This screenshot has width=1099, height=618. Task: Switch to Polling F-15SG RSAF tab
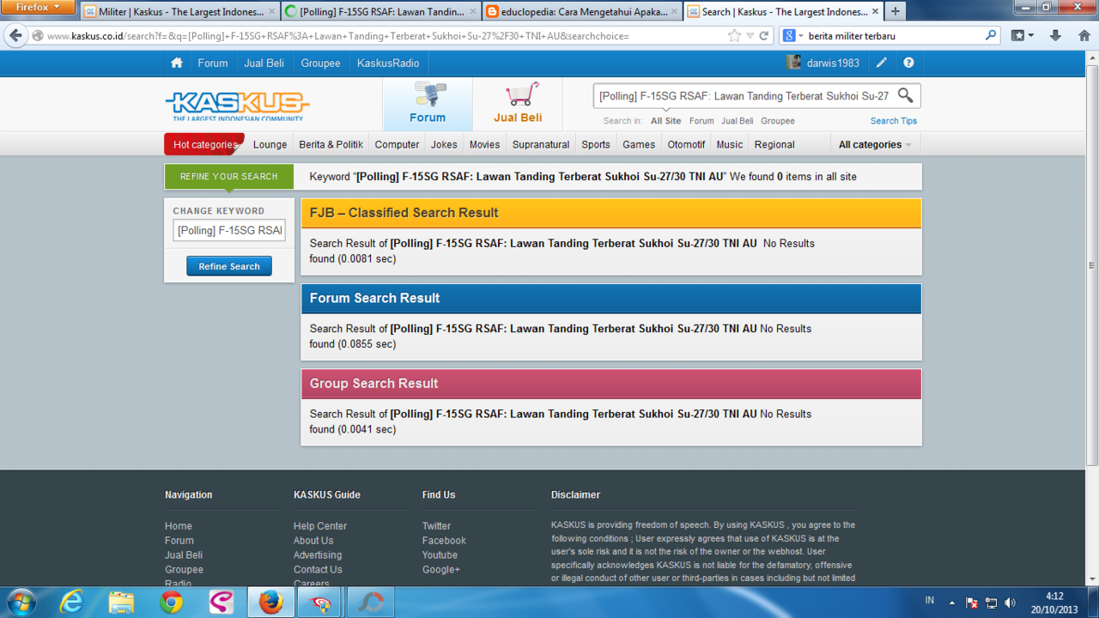381,12
